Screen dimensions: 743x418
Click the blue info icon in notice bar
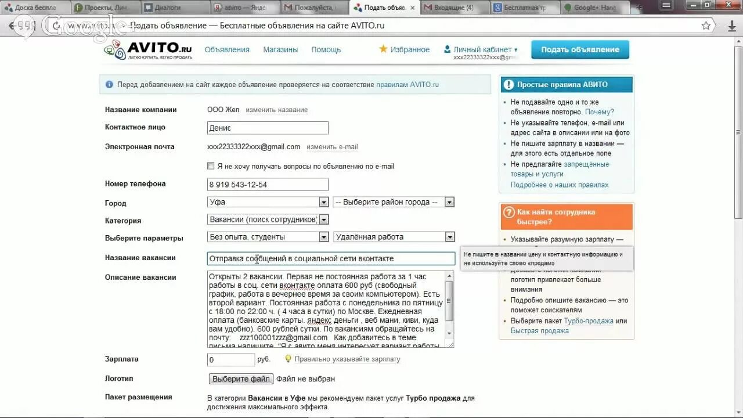tap(109, 85)
